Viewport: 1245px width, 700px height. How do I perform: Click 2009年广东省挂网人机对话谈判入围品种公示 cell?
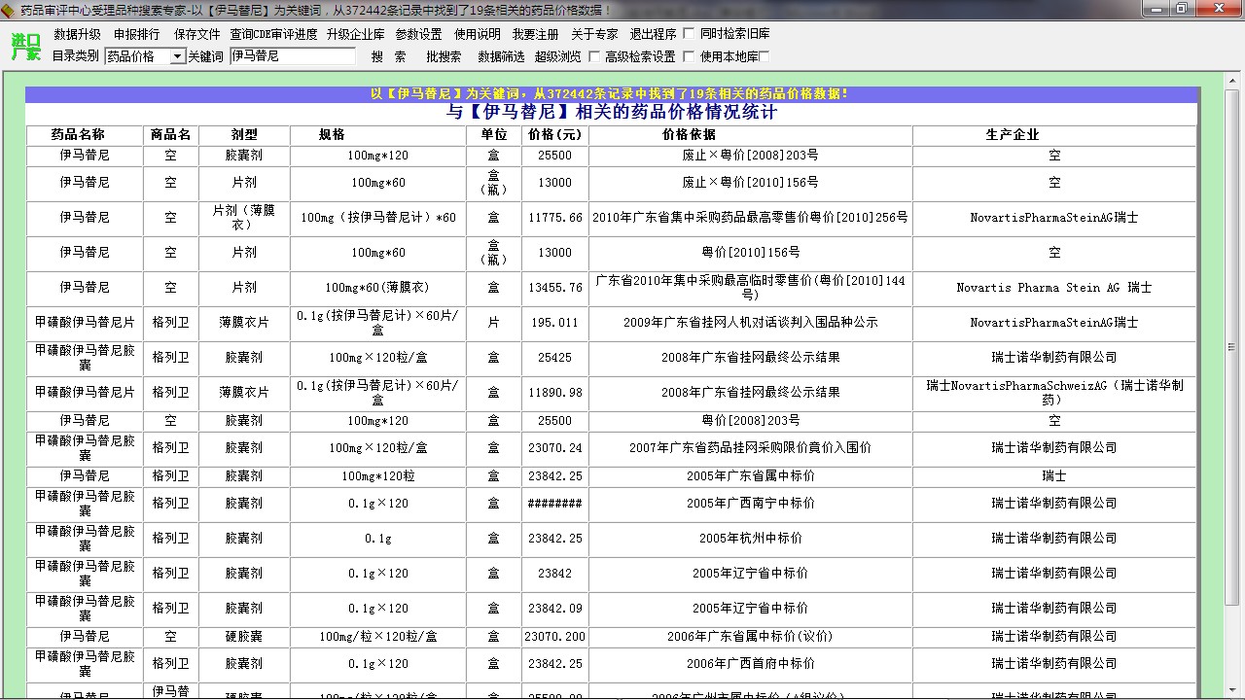click(750, 323)
